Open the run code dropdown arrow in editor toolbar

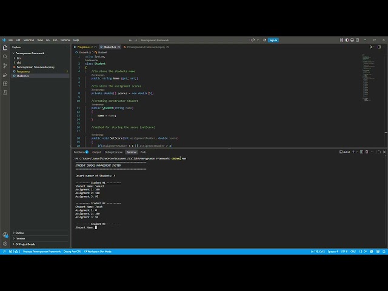pos(374,47)
